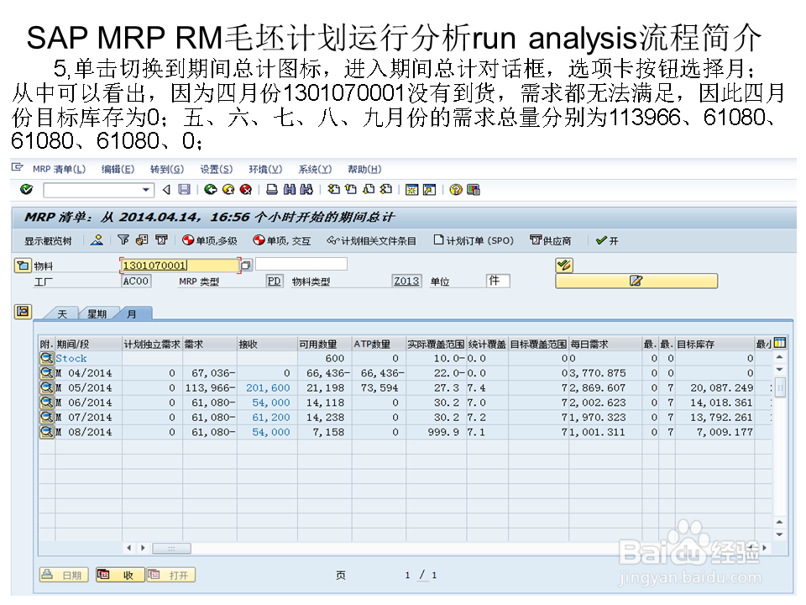Viewport: 806px width, 605px height.
Task: Click the 201,600 receipts value
Action: [268, 388]
